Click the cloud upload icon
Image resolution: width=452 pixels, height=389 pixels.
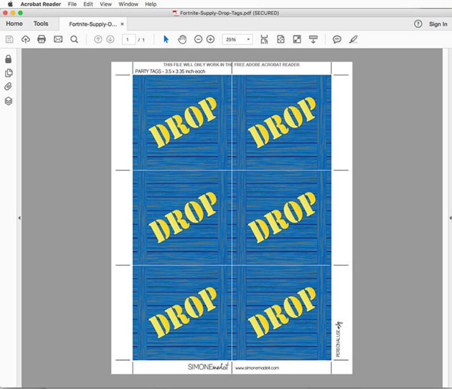click(x=26, y=39)
